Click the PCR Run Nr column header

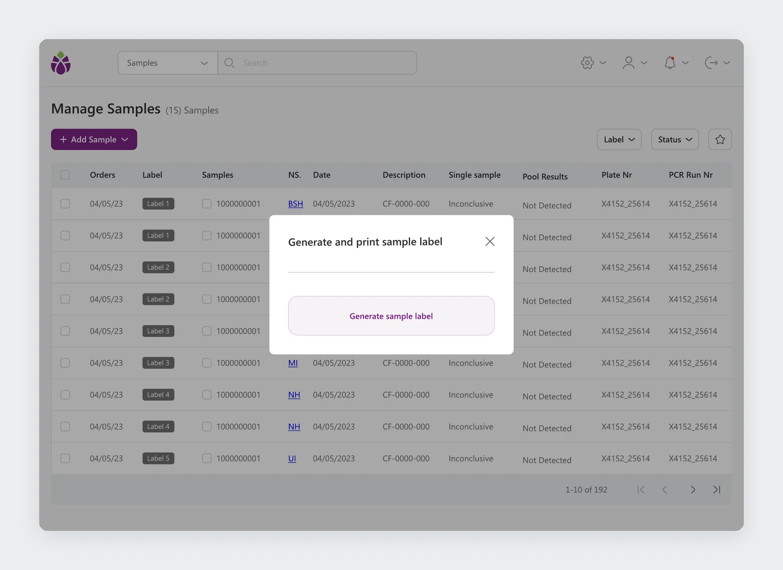691,175
